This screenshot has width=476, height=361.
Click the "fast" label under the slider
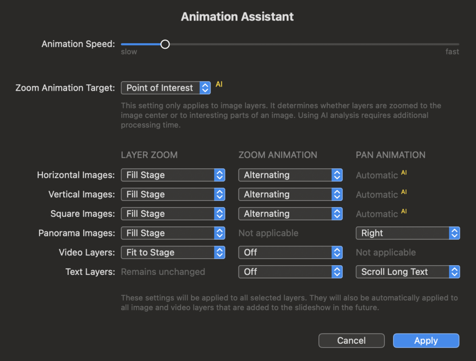coord(452,52)
